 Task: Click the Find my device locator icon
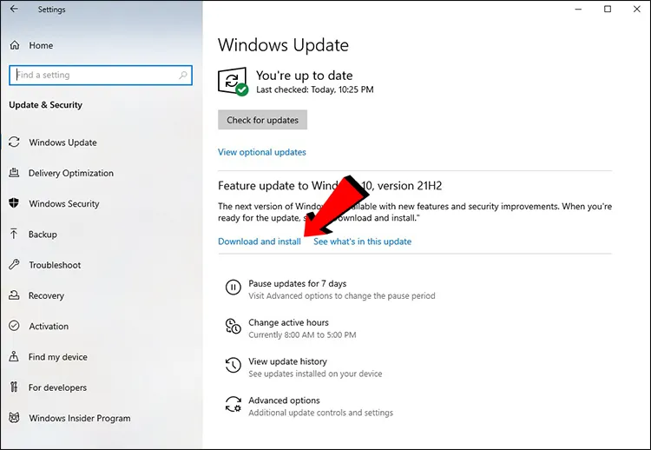point(14,356)
